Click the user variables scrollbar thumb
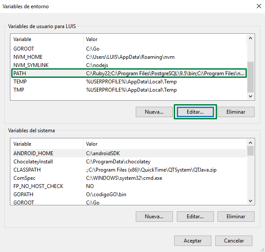Screen dimensions: 265x252 (x=250, y=77)
